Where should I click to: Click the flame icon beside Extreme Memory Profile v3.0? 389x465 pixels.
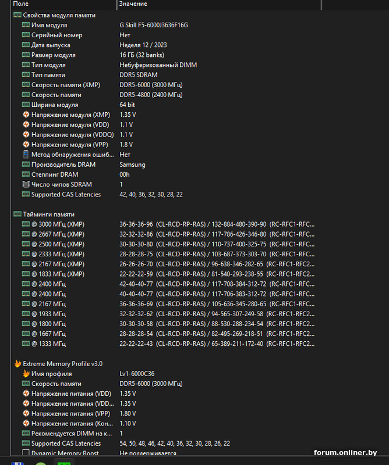(17, 363)
